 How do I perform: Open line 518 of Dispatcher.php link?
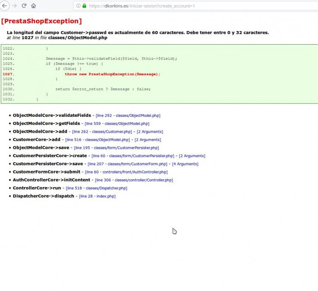point(97,188)
